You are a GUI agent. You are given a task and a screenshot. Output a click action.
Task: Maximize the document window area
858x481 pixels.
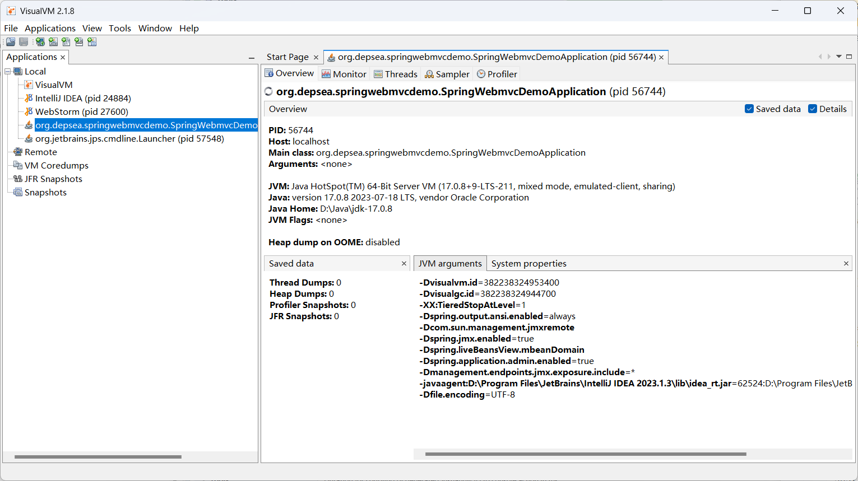[849, 57]
